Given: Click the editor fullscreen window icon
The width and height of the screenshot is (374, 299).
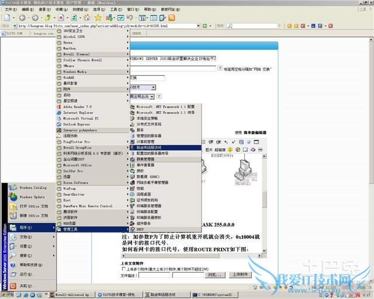Looking at the screenshot, I should tap(256, 142).
